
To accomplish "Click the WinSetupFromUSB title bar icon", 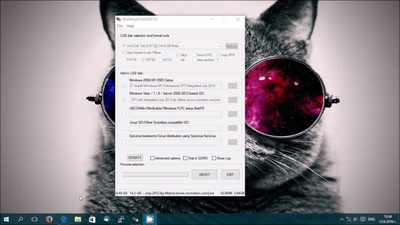I will point(118,19).
